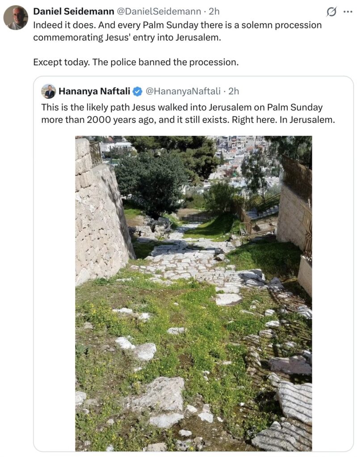
Task: Click Daniel Seidemann's profile avatar
Action: pyautogui.click(x=16, y=17)
